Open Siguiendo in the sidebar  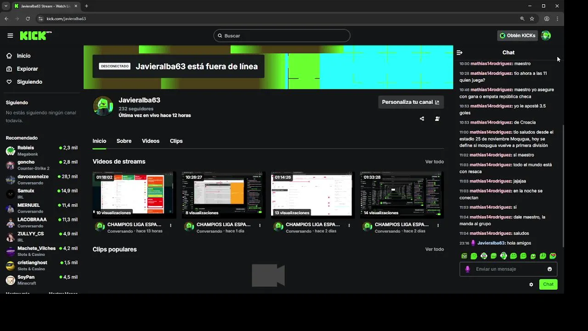pyautogui.click(x=24, y=82)
